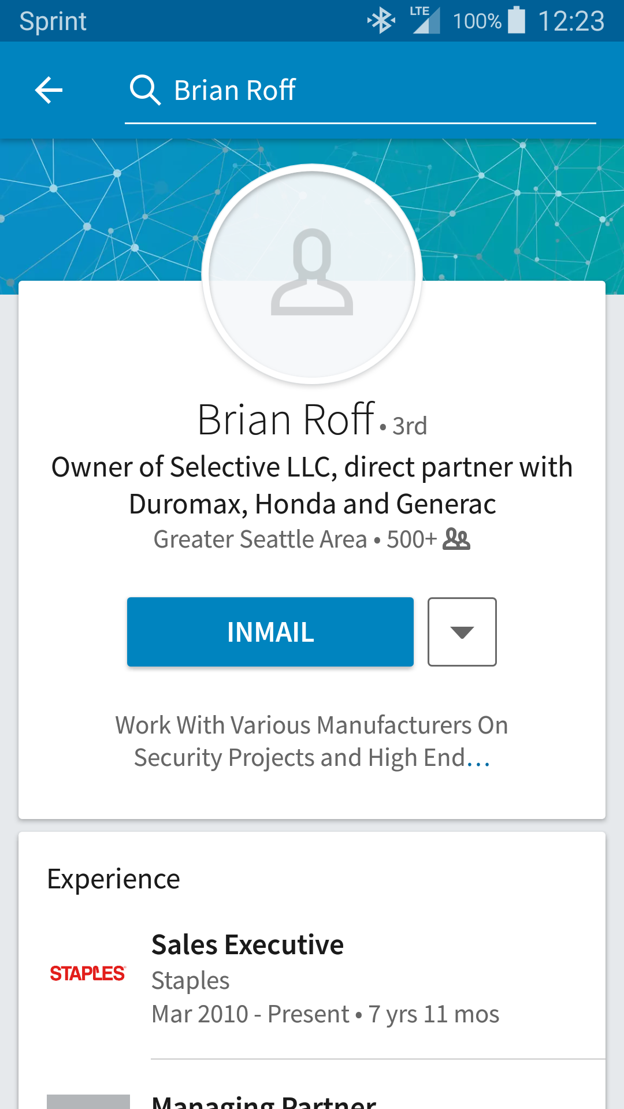
Task: Send an InMail to Brian Roff
Action: point(270,632)
